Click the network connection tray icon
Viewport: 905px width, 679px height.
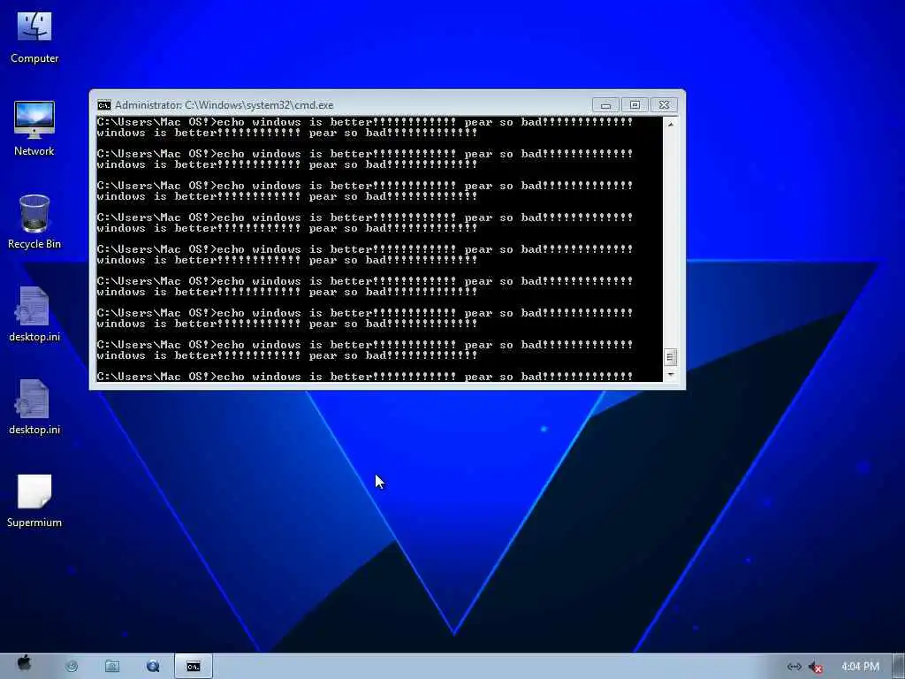795,667
